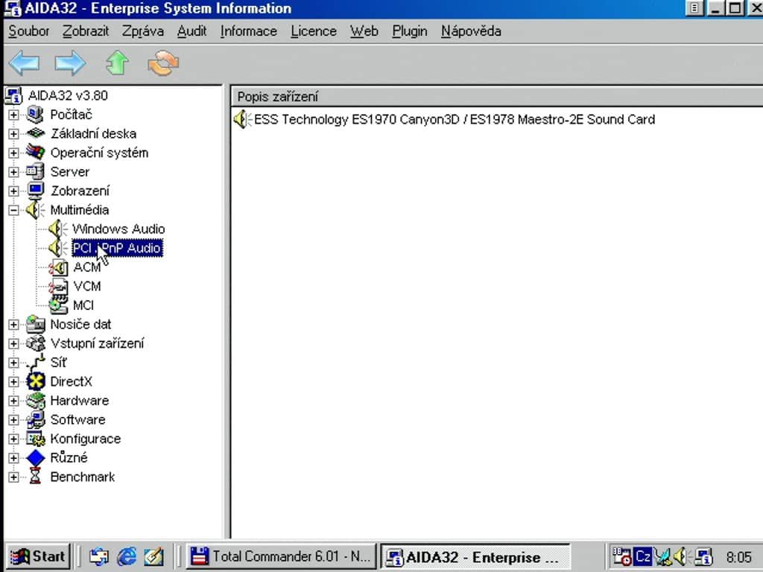This screenshot has width=763, height=572.
Task: Expand the Síť tree node
Action: [13, 363]
